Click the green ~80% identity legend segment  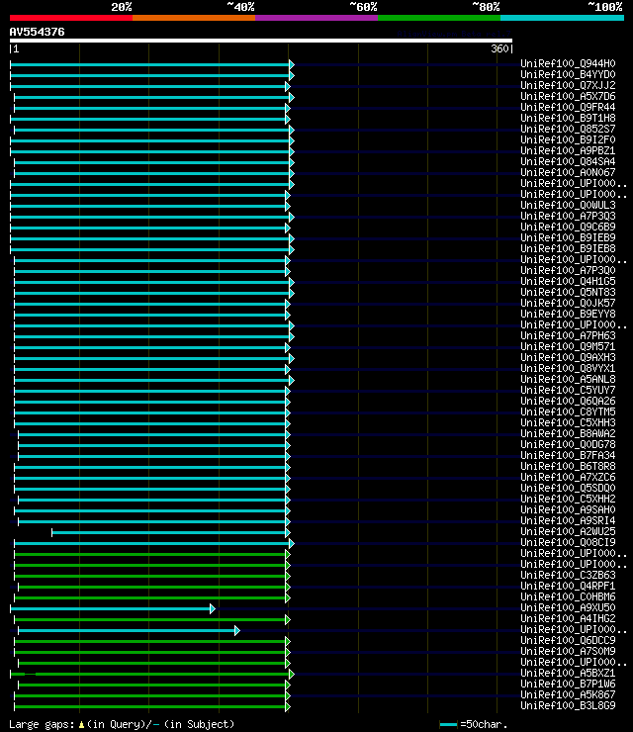tap(439, 18)
